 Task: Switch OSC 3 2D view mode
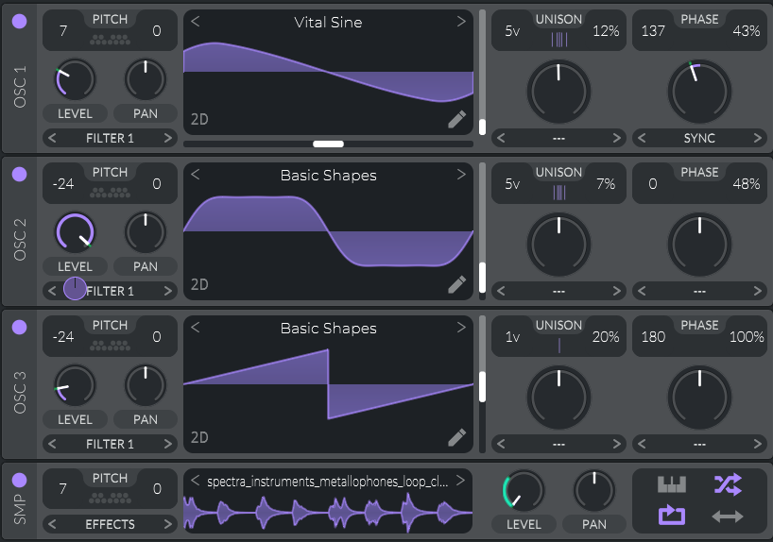[x=199, y=437]
